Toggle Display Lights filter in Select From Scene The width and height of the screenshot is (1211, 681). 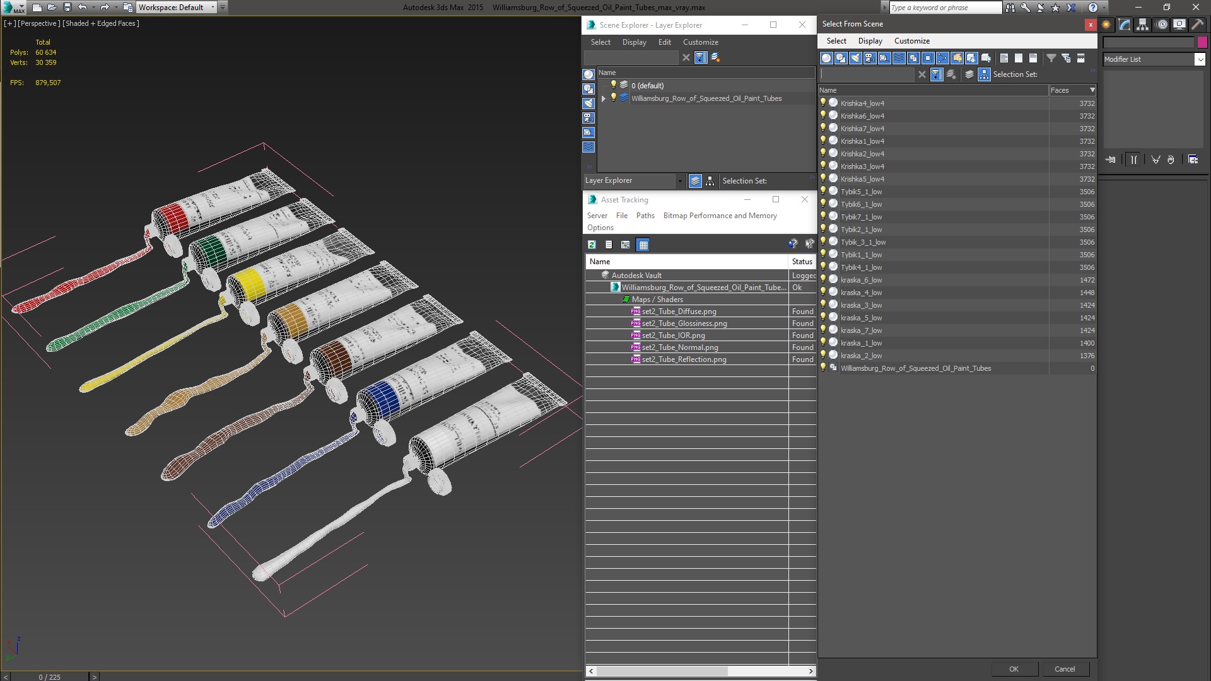point(855,58)
